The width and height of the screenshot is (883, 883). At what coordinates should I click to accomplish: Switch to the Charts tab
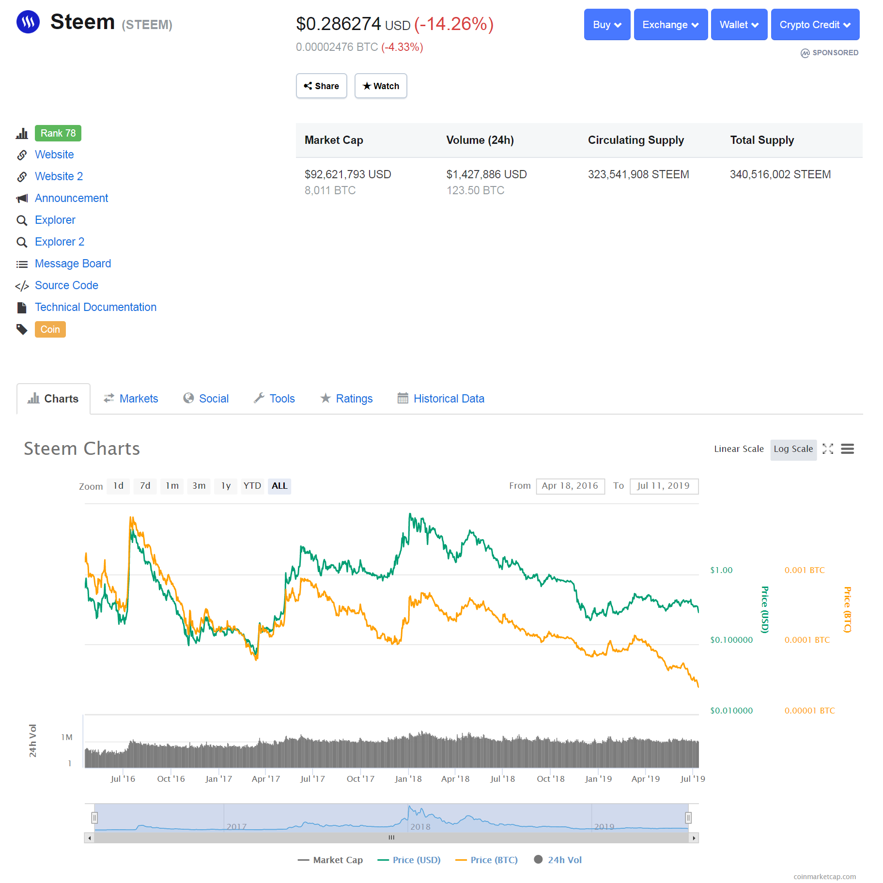tap(53, 399)
